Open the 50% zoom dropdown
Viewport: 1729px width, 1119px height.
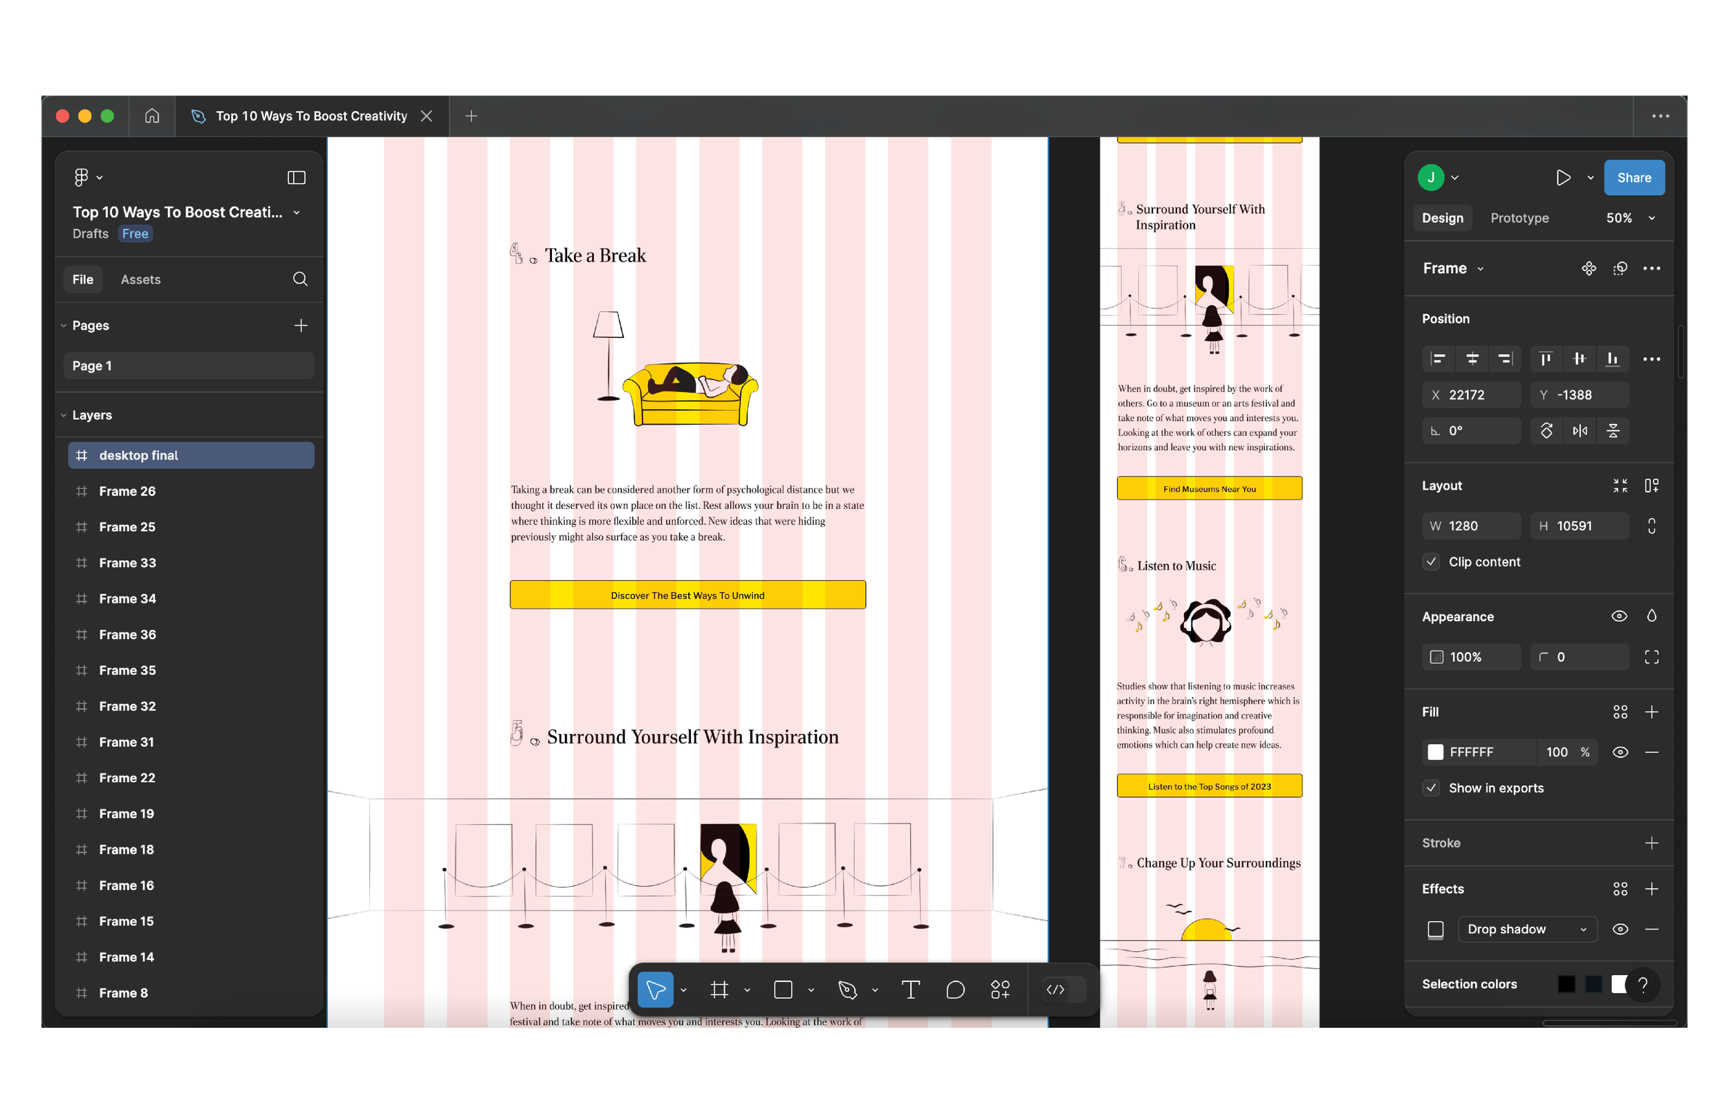1629,218
